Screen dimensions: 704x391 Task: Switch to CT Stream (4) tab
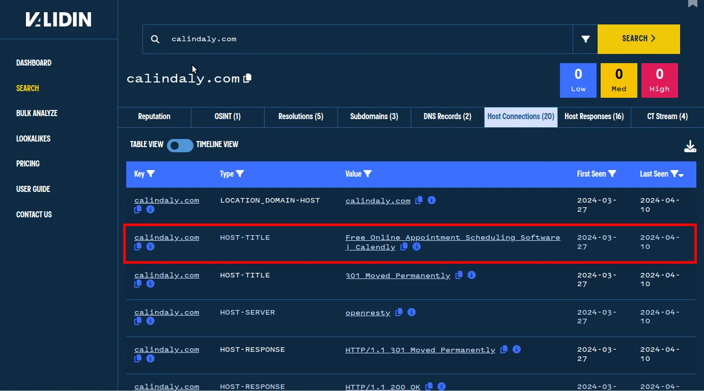click(x=667, y=117)
